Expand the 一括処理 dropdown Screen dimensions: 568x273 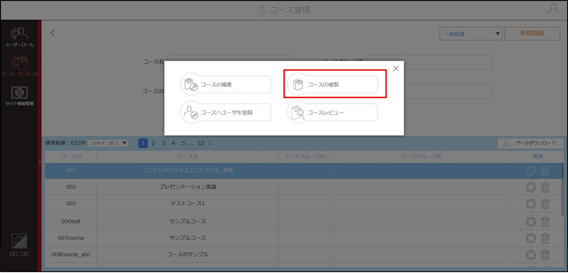471,34
